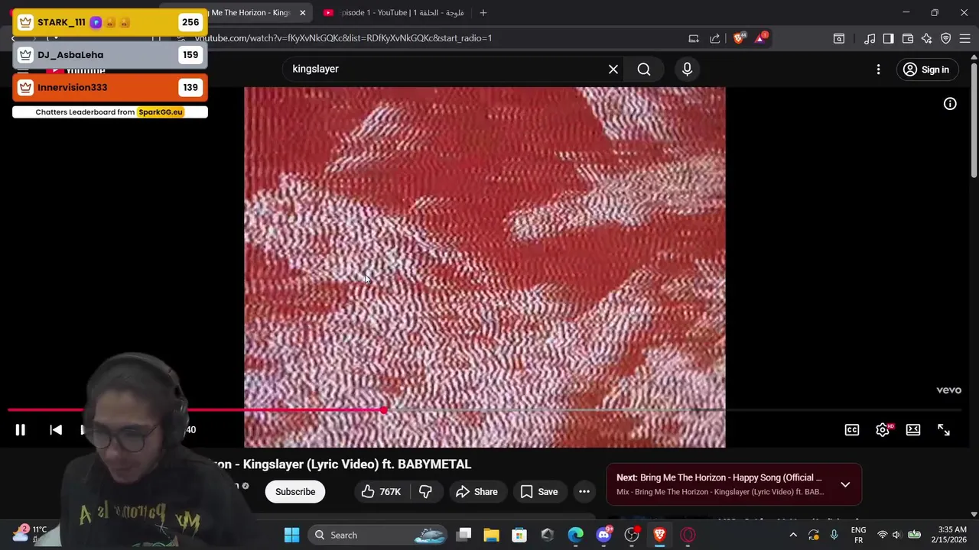Select STARK_111 leaderboard entry
Screen dimensions: 979x550
pos(109,23)
